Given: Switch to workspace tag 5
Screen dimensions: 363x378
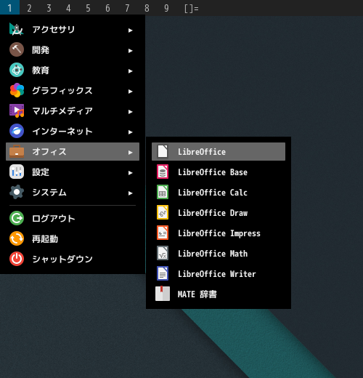Looking at the screenshot, I should (88, 8).
